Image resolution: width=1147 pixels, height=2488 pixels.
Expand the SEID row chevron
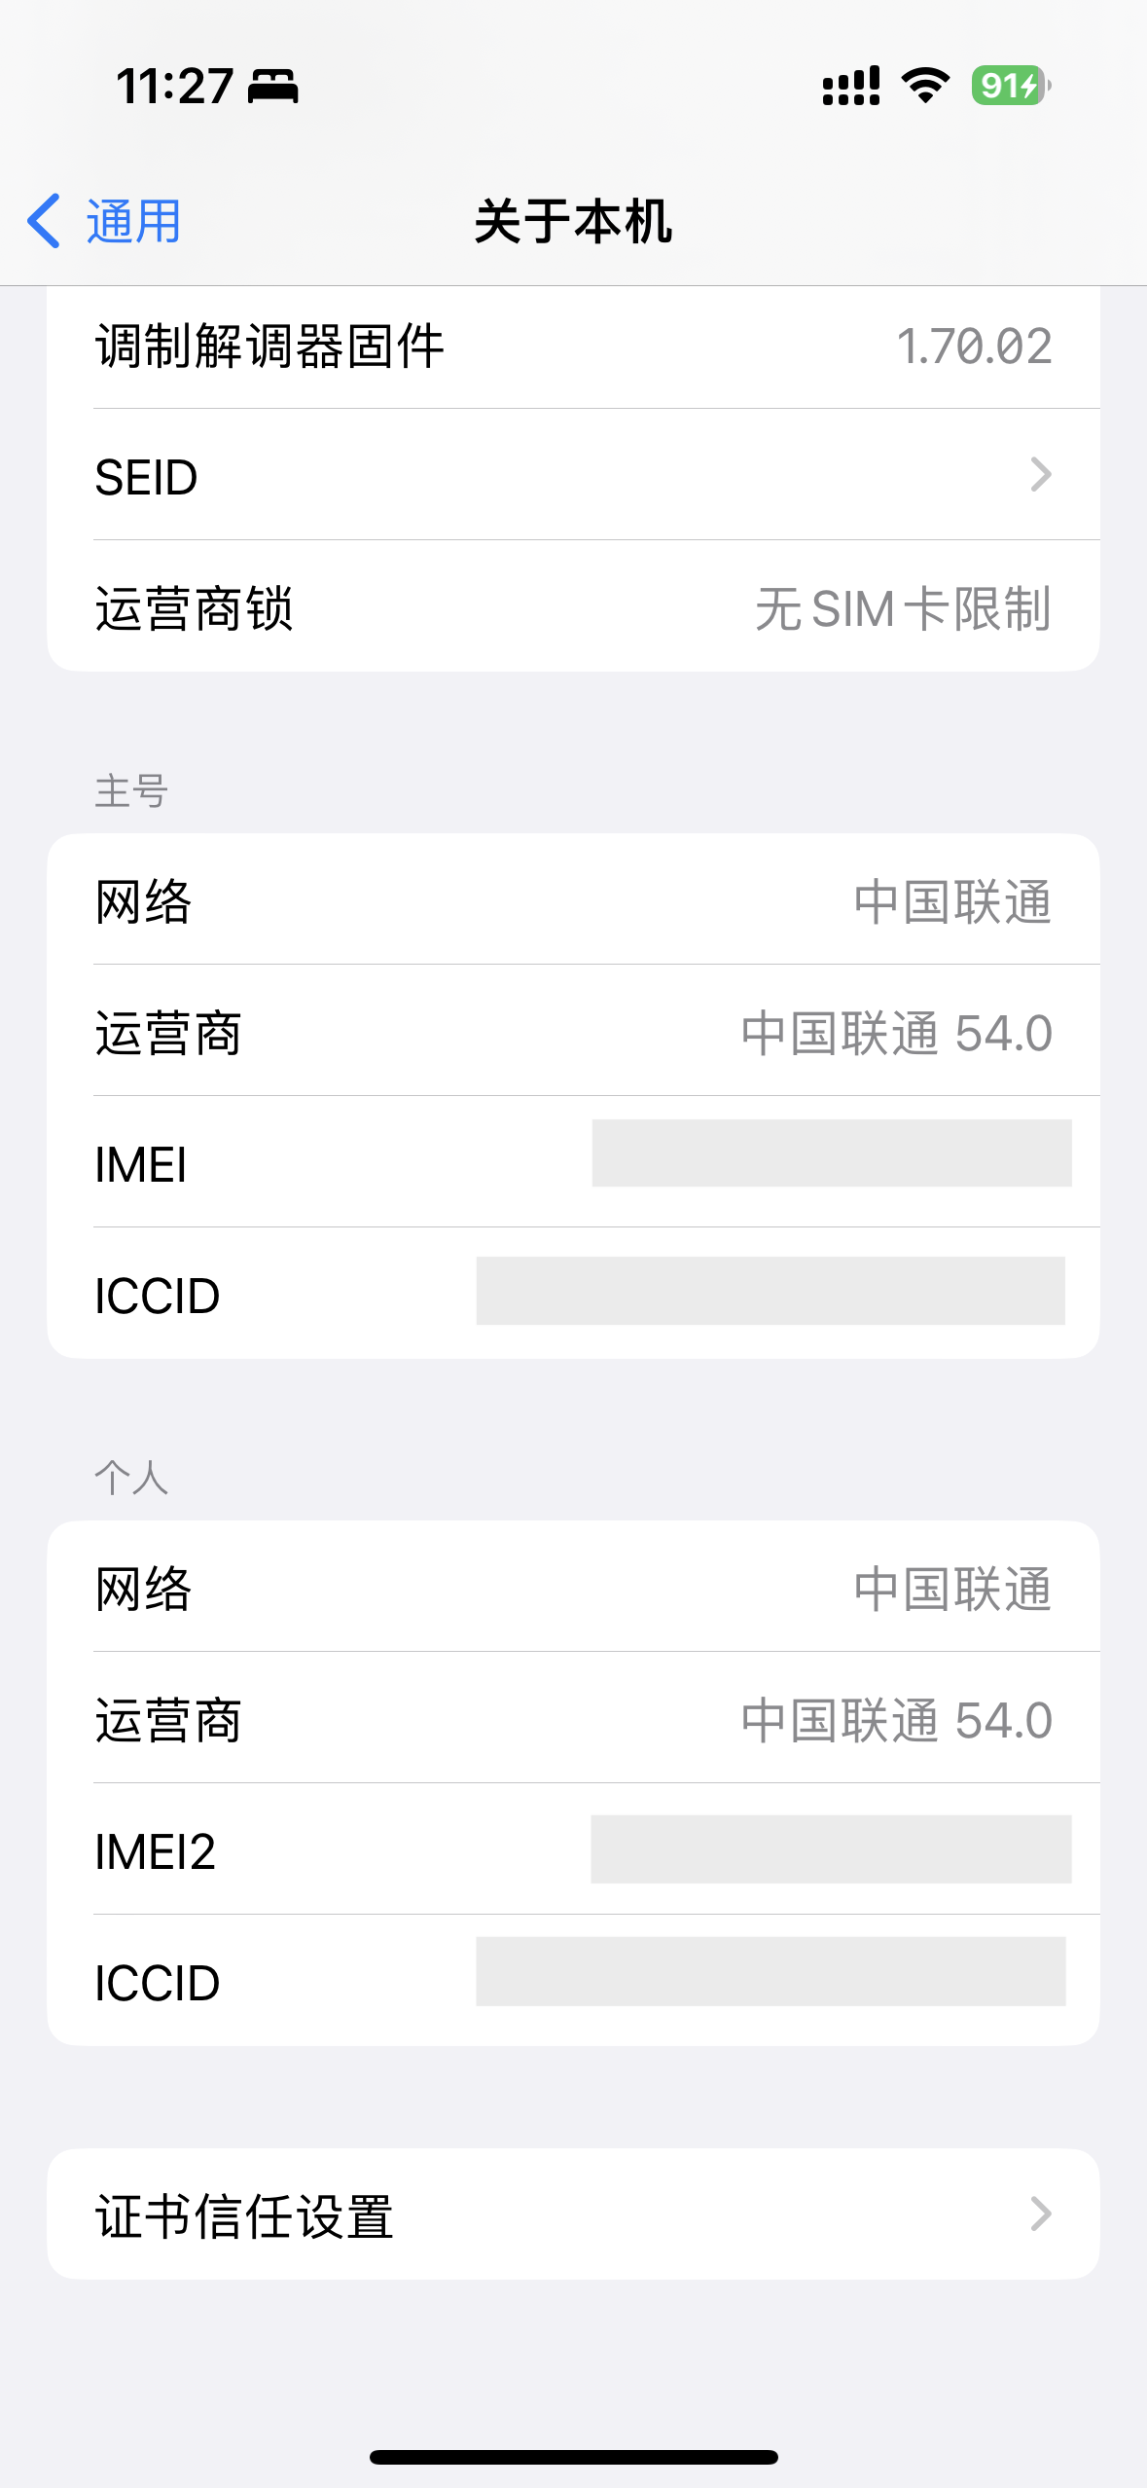(x=1040, y=475)
